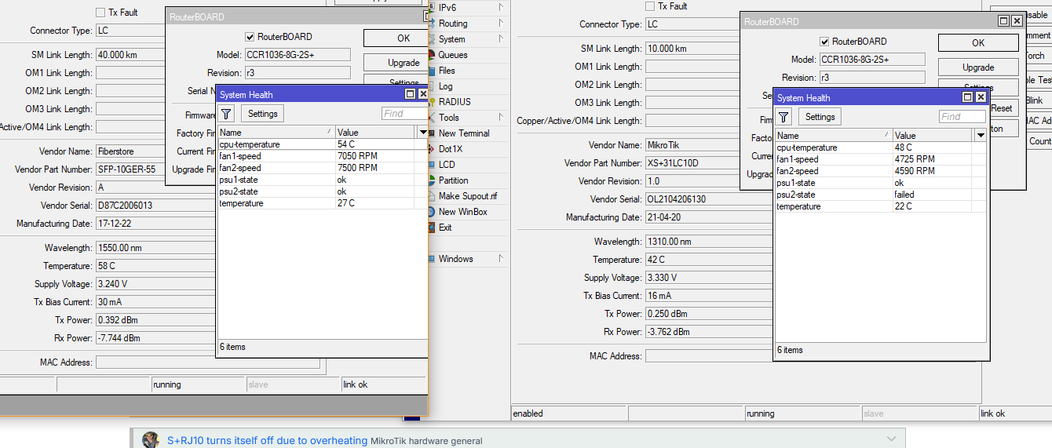Expand the Tools submenu arrow
The width and height of the screenshot is (1052, 448).
tap(501, 118)
